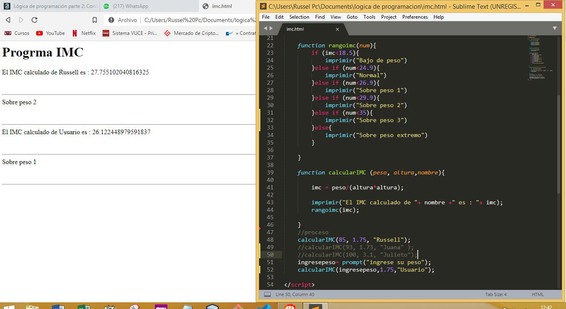Show site info via the warning icon
Image resolution: width=566 pixels, height=309 pixels.
coord(111,20)
